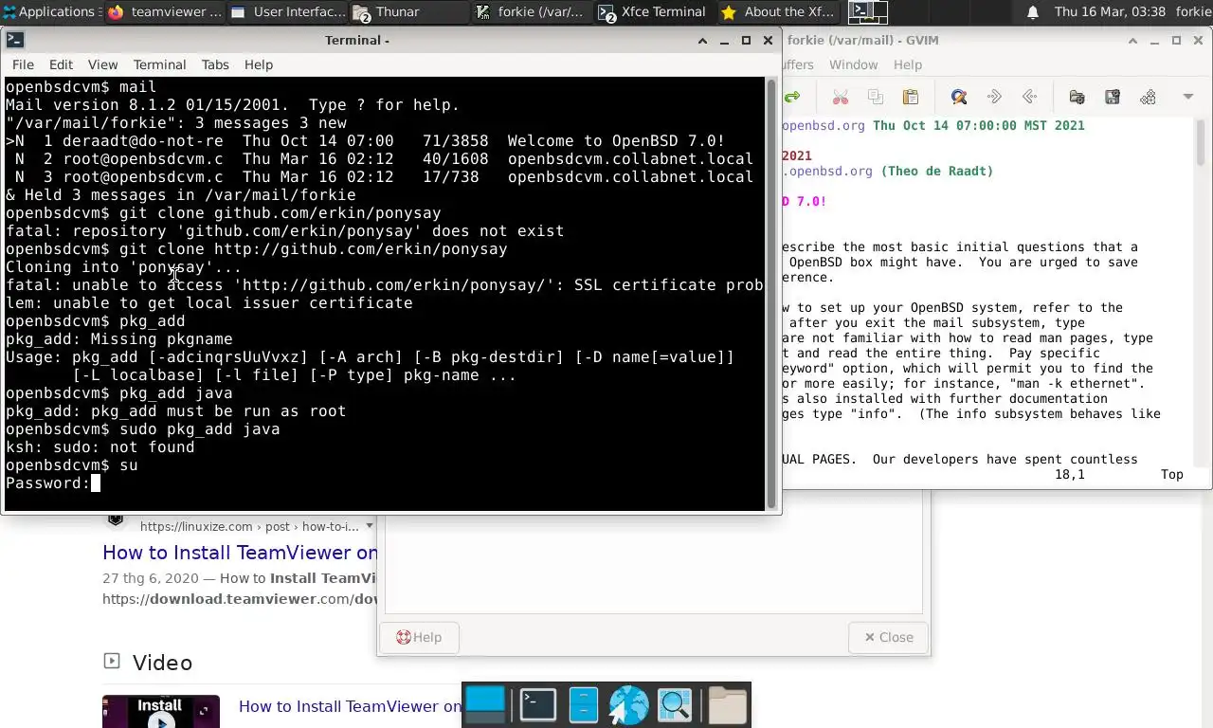Screen dimensions: 1213x728
Task: Click the Close button in the dialog
Action: pos(889,637)
